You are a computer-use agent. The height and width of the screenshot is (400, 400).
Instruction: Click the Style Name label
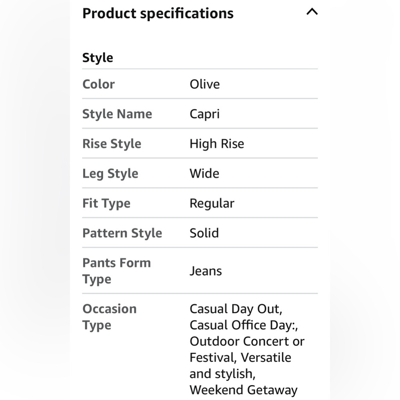tap(117, 114)
